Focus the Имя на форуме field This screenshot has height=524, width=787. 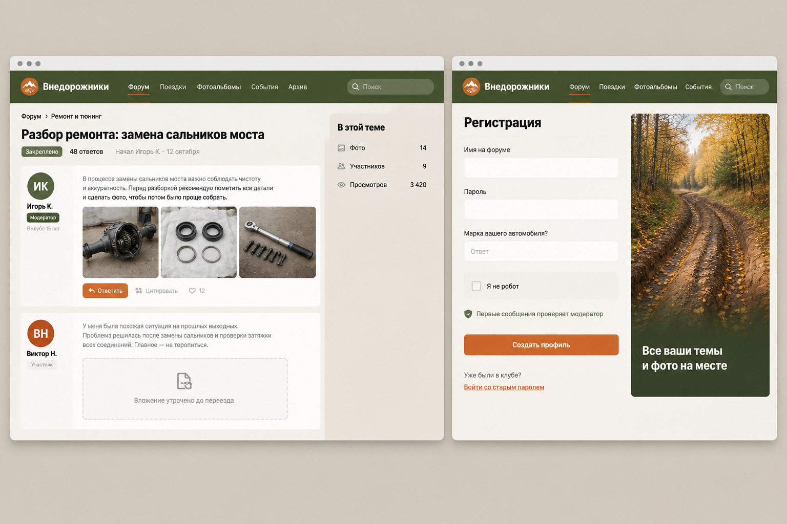tap(541, 168)
